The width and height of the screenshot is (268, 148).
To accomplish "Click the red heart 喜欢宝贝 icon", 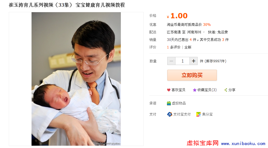I will coord(169,90).
